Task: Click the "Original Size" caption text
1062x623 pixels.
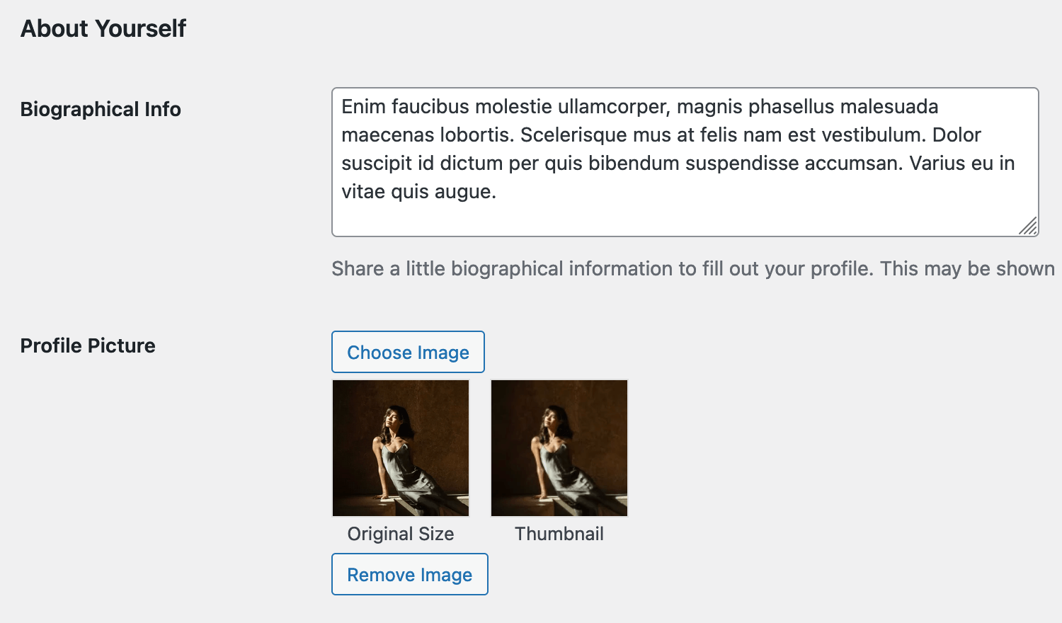Action: point(401,534)
